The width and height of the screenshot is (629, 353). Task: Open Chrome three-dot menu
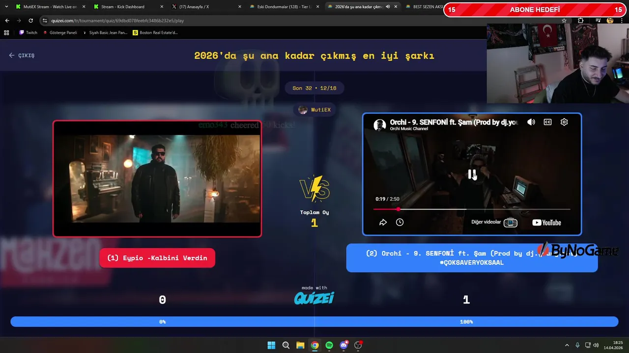point(622,21)
